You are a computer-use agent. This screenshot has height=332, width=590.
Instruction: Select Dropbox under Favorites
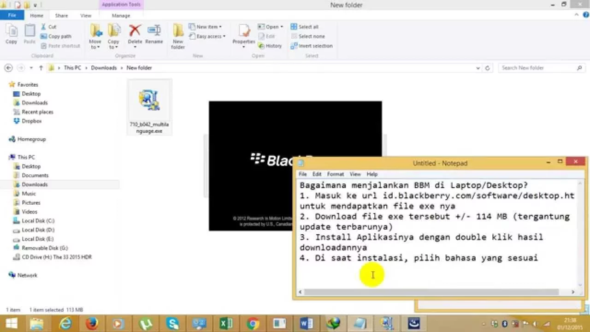tap(31, 121)
